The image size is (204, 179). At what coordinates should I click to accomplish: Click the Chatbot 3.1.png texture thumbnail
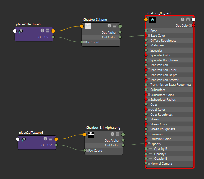pos(88,26)
